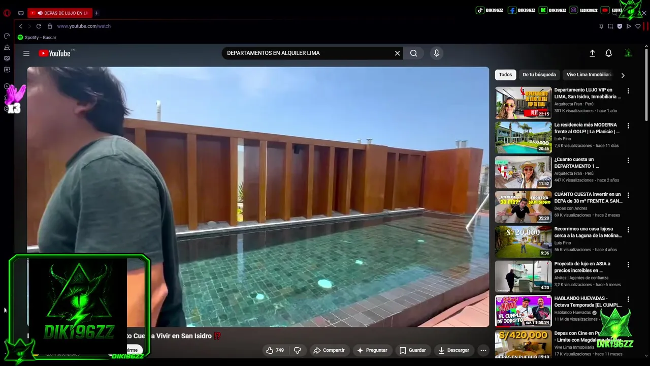Bookmark the page with the heart icon

point(638,26)
